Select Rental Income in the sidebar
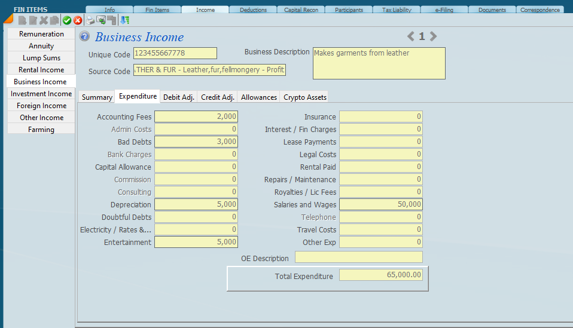573x328 pixels. [x=41, y=70]
